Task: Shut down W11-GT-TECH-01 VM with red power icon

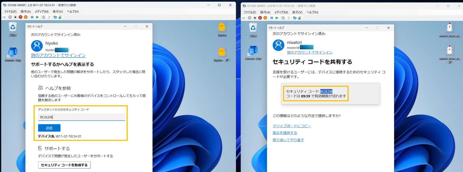Action: (20, 17)
